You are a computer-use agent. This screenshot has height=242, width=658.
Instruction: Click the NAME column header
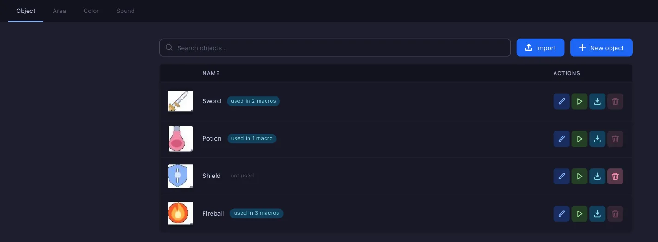click(211, 73)
